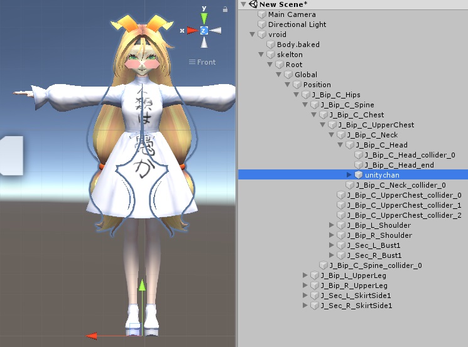Select J_Bip_C_Head_end object

[x=400, y=165]
